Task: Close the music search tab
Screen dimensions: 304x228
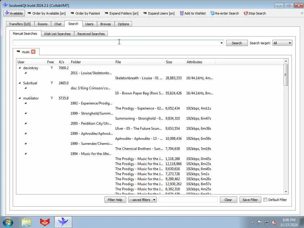Action: tap(33, 52)
